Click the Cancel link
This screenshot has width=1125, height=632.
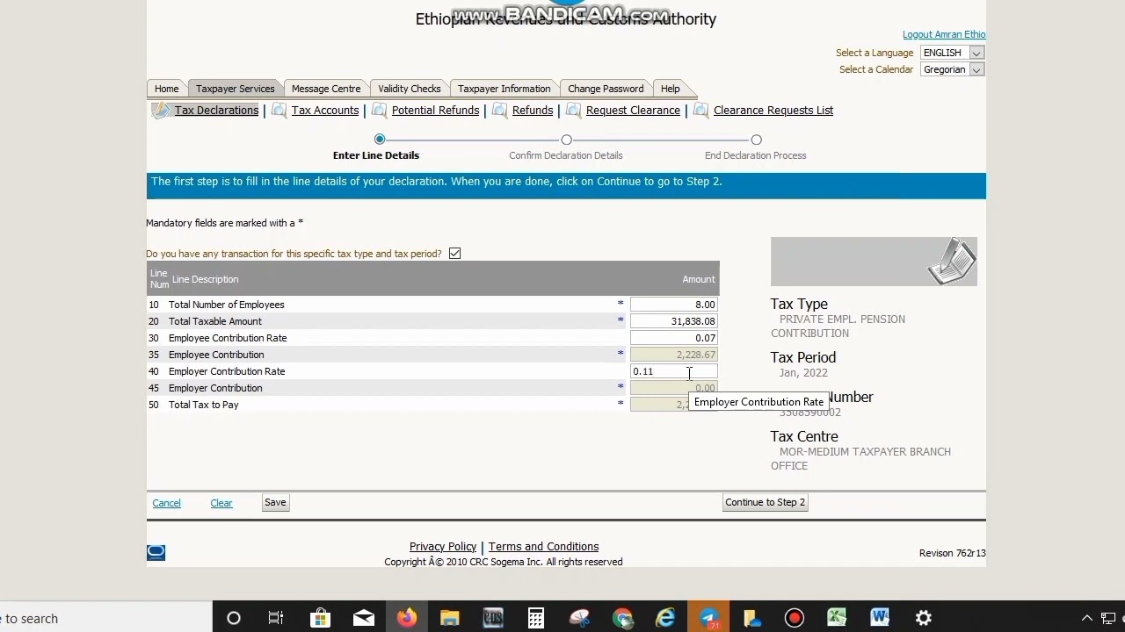click(x=166, y=503)
